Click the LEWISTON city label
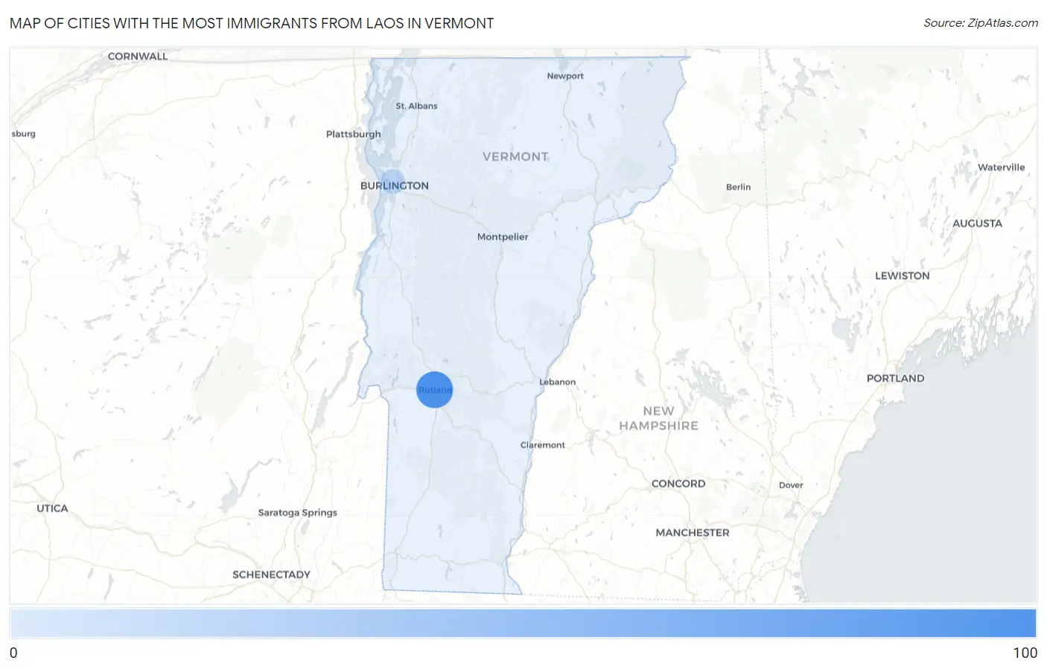 902,275
